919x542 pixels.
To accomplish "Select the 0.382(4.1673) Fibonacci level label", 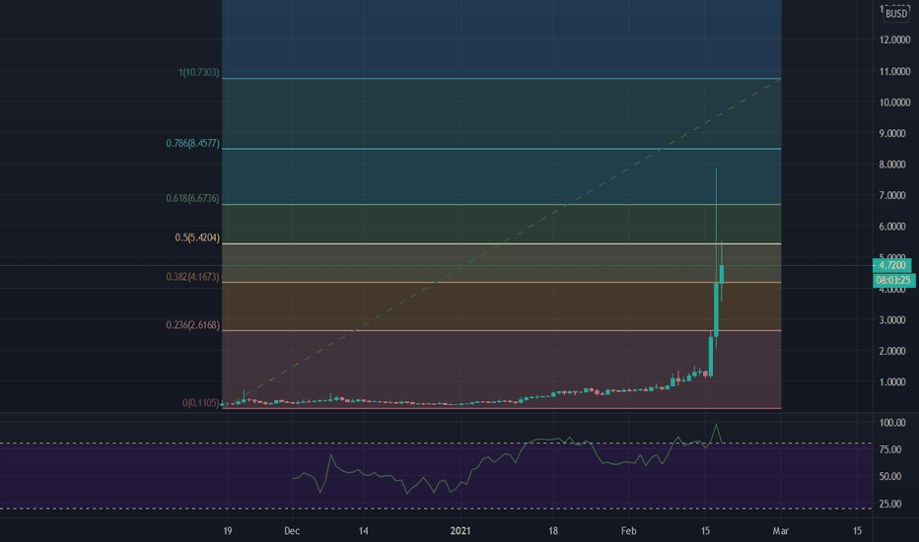I will coord(193,277).
